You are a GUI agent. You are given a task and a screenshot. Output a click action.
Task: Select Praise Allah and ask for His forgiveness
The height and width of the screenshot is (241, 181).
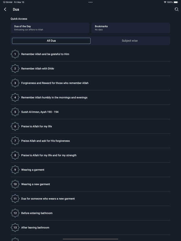(90, 141)
